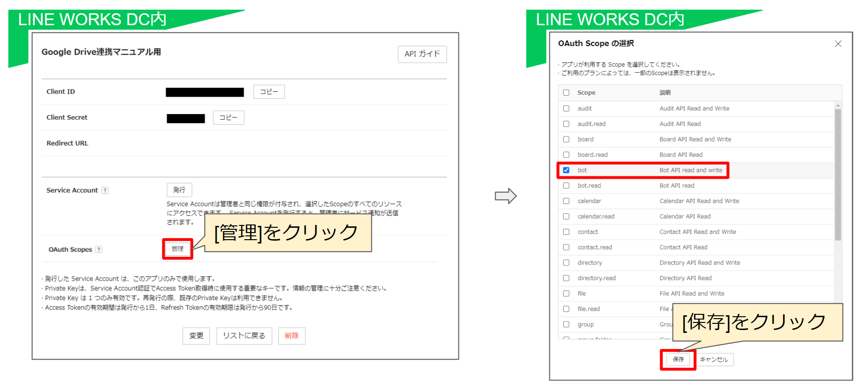Image resolution: width=864 pixels, height=389 pixels.
Task: Check the audit scope checkbox
Action: (566, 108)
